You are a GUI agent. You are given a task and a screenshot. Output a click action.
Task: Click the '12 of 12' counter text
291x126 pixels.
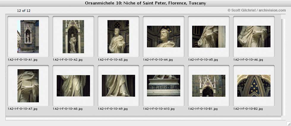[x=23, y=11]
